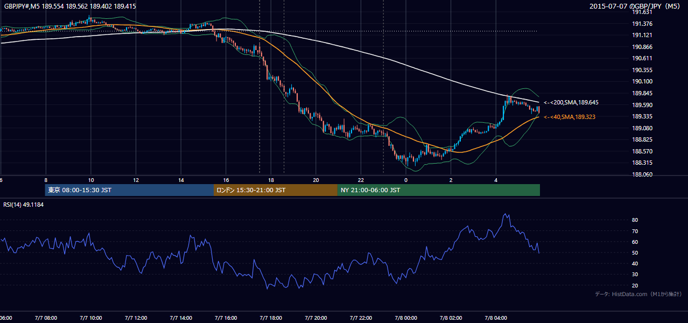Click price axis label 189.590

[642, 105]
